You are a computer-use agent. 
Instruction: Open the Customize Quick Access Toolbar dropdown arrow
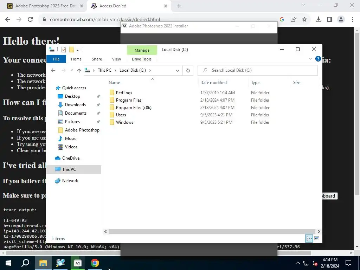pos(78,50)
